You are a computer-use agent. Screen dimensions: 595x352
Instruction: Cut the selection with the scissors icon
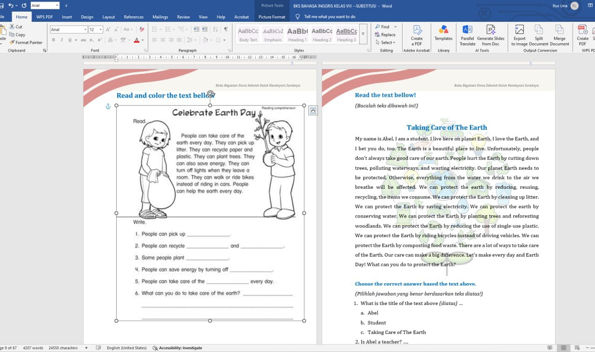pyautogui.click(x=16, y=27)
